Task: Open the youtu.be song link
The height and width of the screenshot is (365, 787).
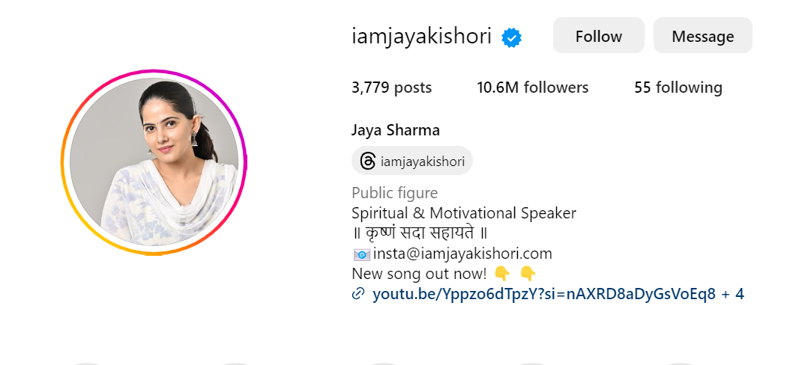Action: [543, 295]
